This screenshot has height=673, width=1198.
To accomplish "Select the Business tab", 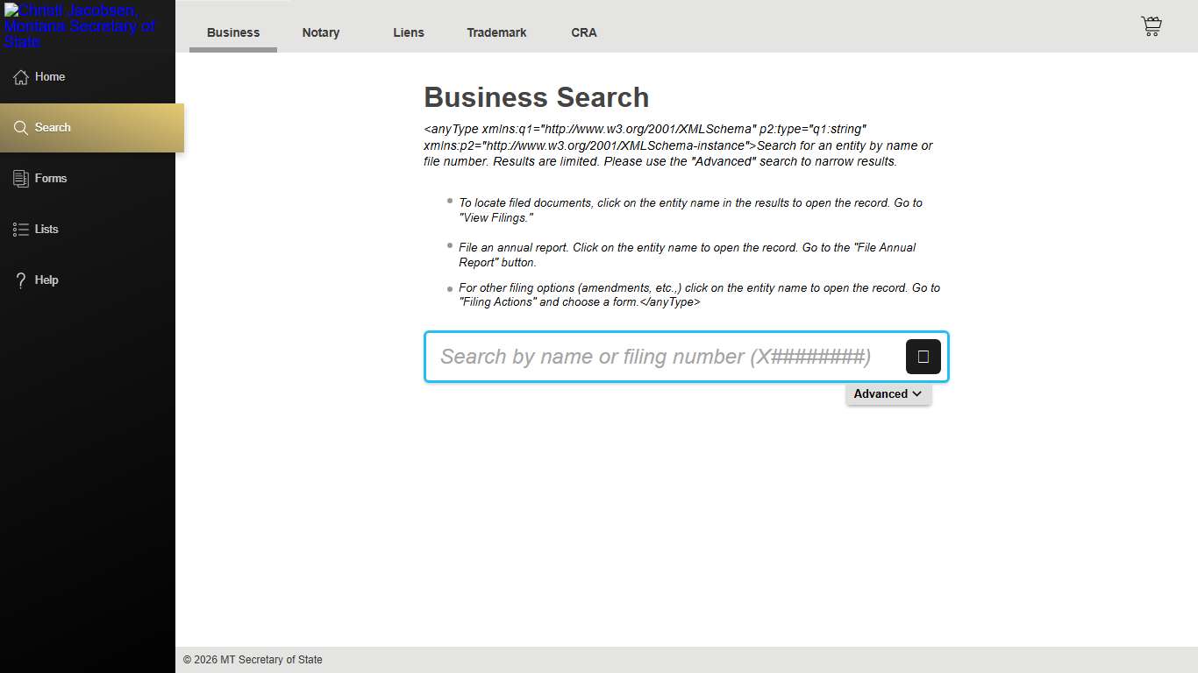I will pyautogui.click(x=233, y=32).
